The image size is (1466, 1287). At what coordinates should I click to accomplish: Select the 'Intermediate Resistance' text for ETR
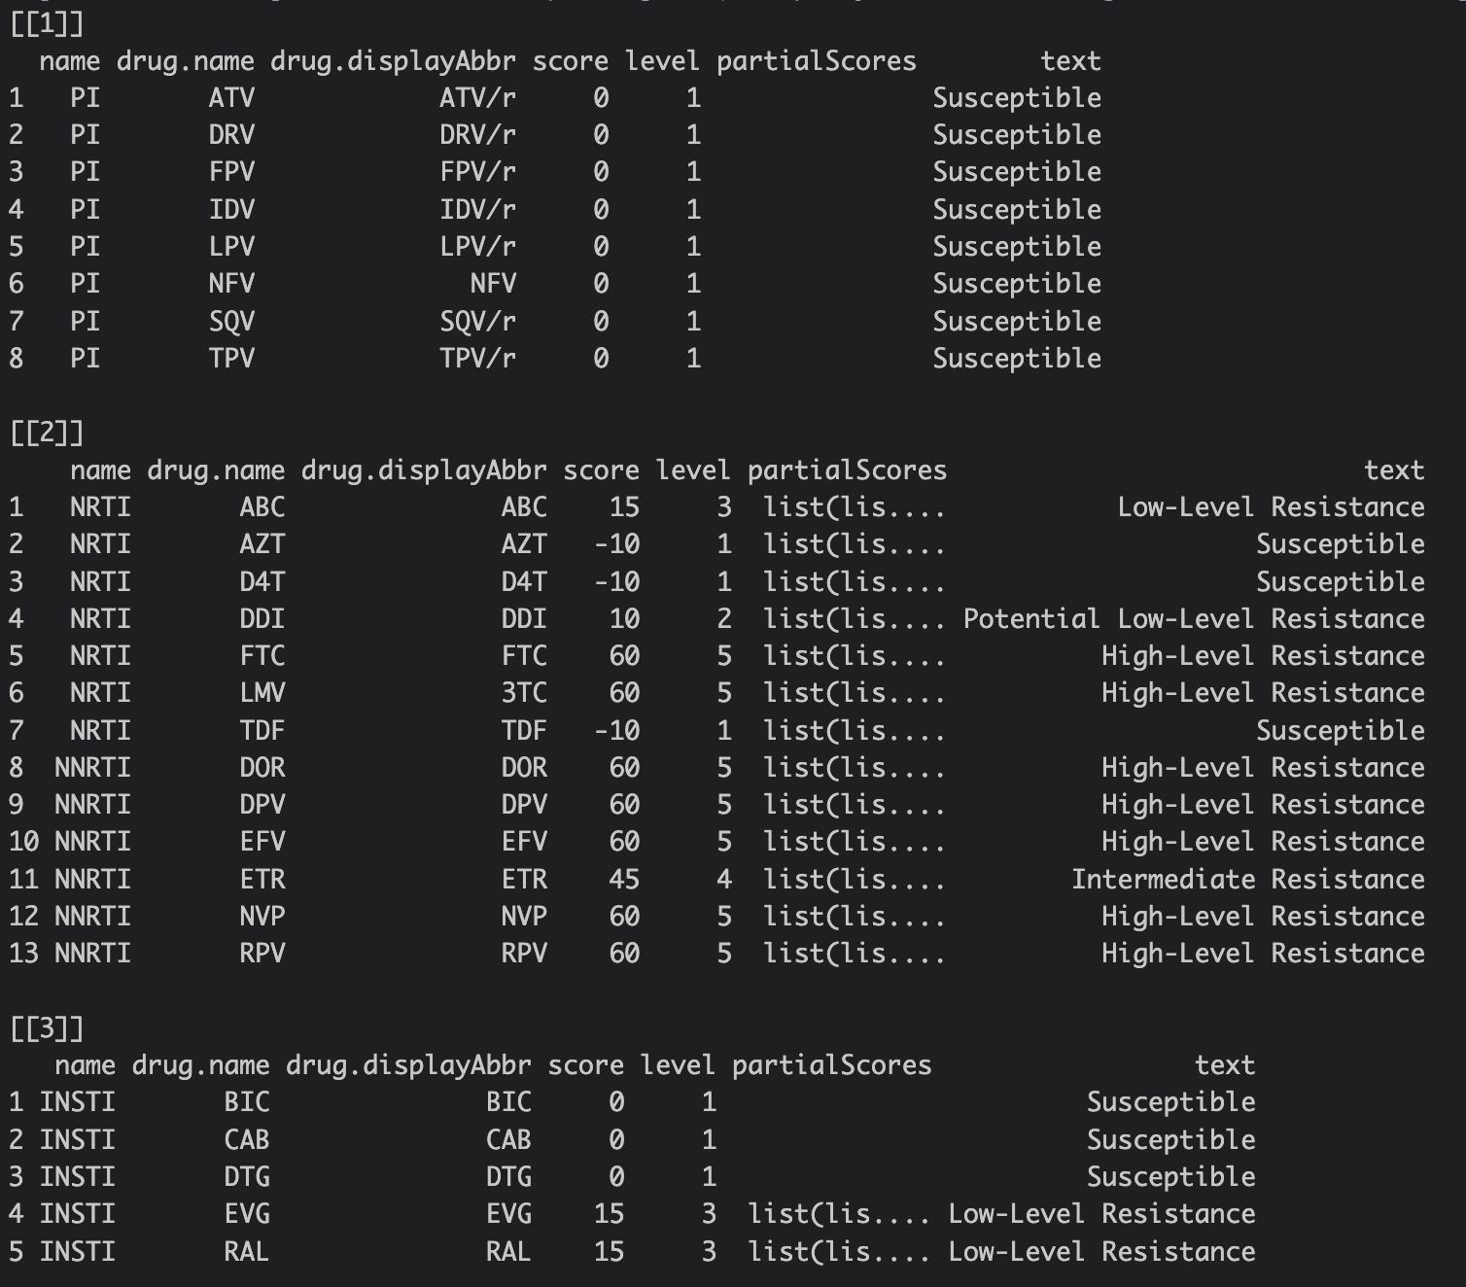(x=1247, y=880)
